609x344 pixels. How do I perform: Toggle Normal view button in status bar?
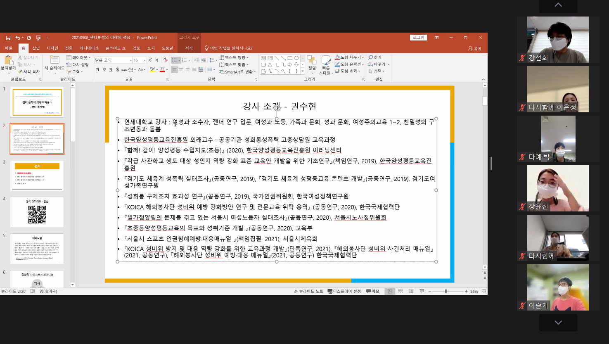(x=390, y=291)
